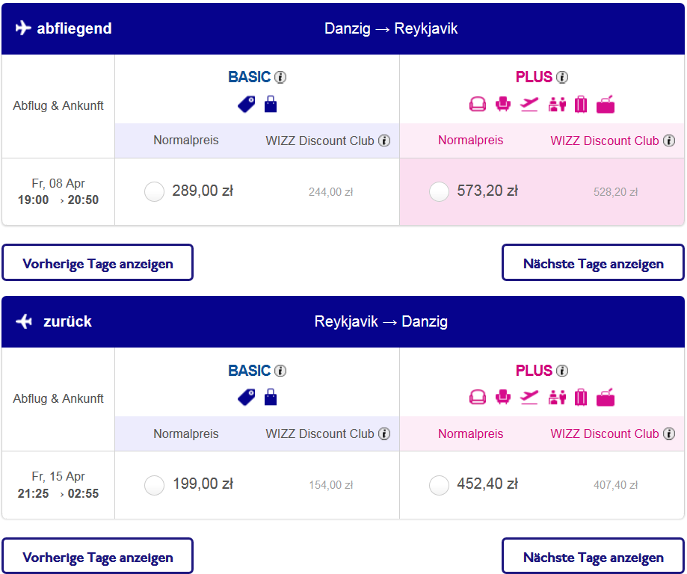Show previous days for Danzig to Reykjavik
Screen dimensions: 687x574
click(97, 262)
